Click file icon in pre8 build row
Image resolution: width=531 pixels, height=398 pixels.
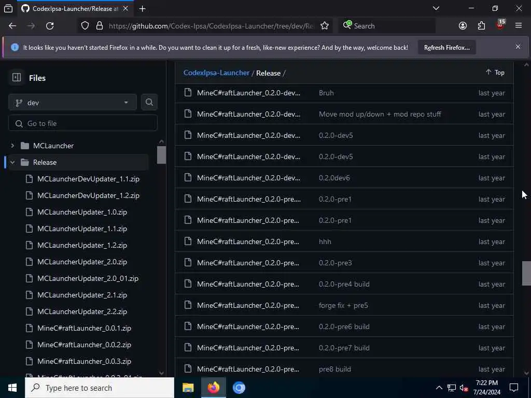[x=188, y=368]
